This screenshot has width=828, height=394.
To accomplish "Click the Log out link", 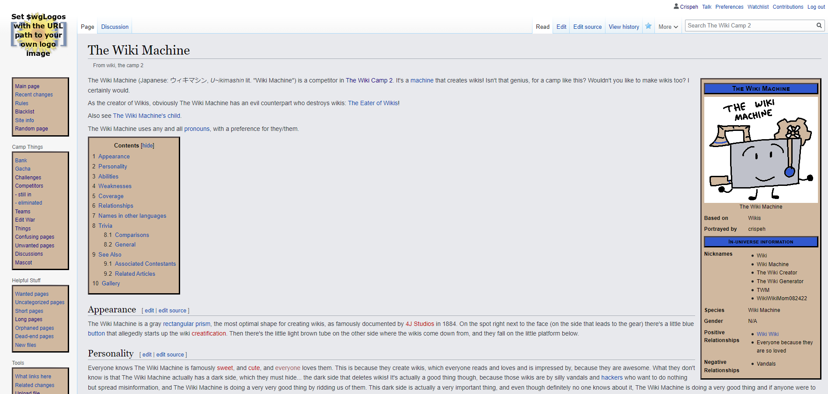I will coord(816,7).
